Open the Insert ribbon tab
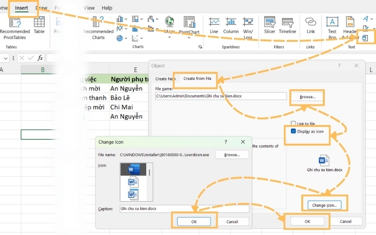 (x=21, y=8)
